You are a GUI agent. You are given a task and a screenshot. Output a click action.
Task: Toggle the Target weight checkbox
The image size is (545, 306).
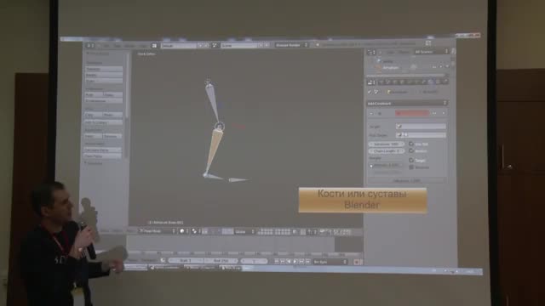tap(411, 160)
